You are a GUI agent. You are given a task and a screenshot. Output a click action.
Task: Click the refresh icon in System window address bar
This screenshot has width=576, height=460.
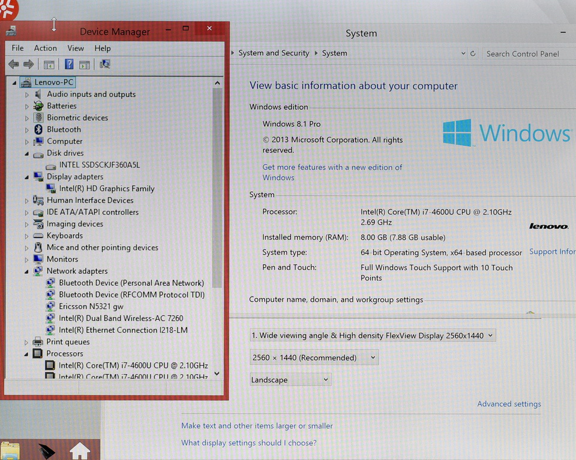point(473,53)
